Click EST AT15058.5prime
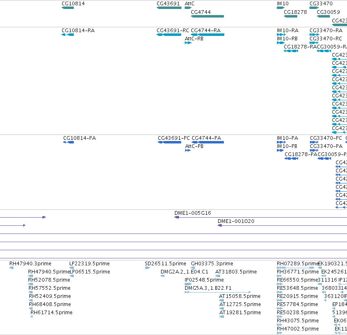 tap(221, 300)
